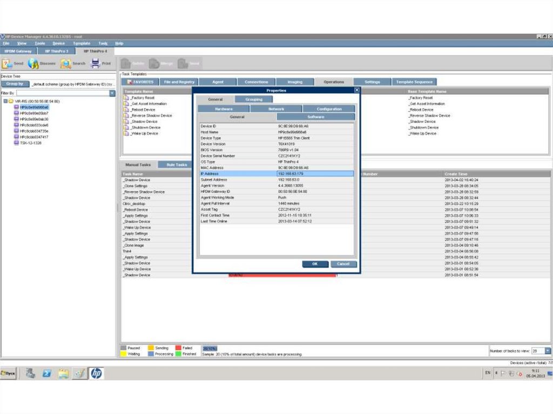
Task: Click the server manager icon in the taskbar
Action: [x=30, y=373]
